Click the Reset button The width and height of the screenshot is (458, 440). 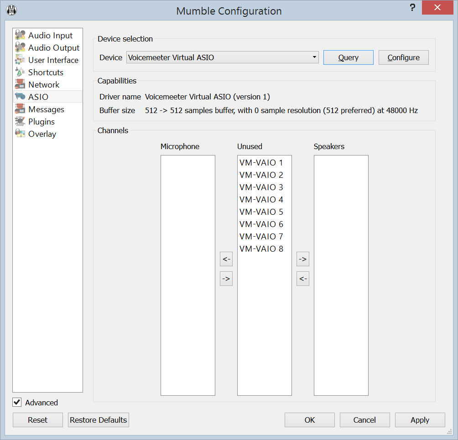click(x=38, y=420)
